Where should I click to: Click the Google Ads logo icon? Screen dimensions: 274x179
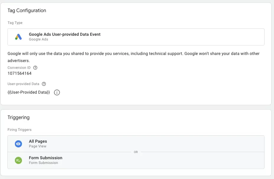point(18,37)
